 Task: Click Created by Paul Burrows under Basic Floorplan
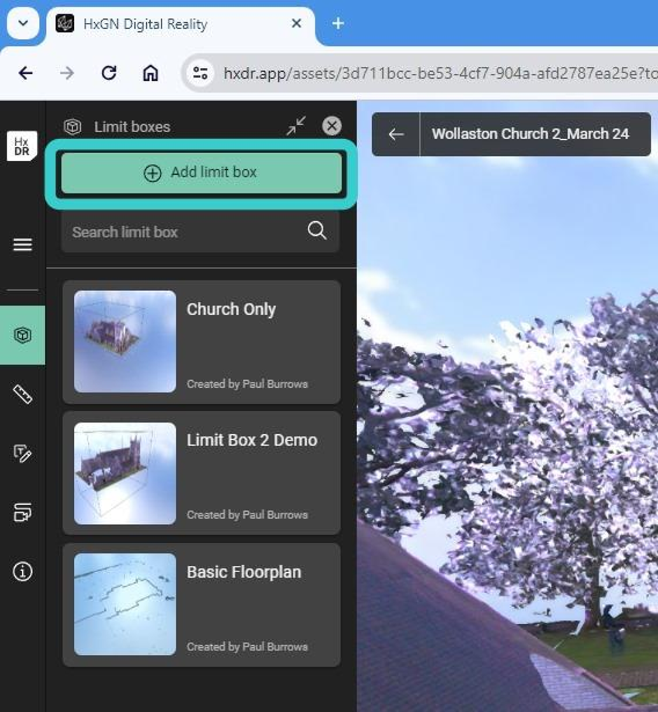pos(247,646)
